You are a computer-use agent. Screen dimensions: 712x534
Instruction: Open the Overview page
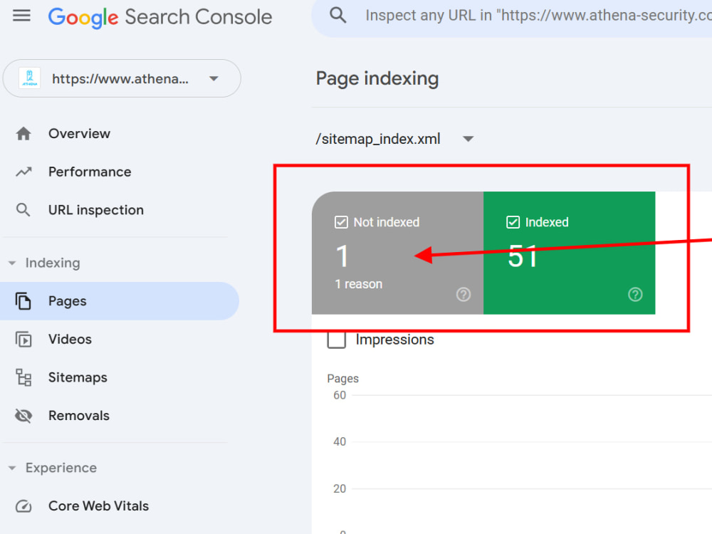(79, 134)
